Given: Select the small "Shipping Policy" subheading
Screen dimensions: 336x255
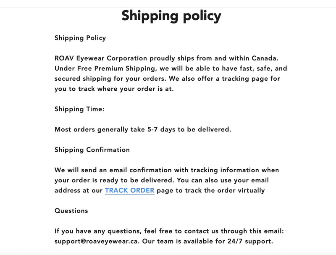Looking at the screenshot, I should pos(80,38).
